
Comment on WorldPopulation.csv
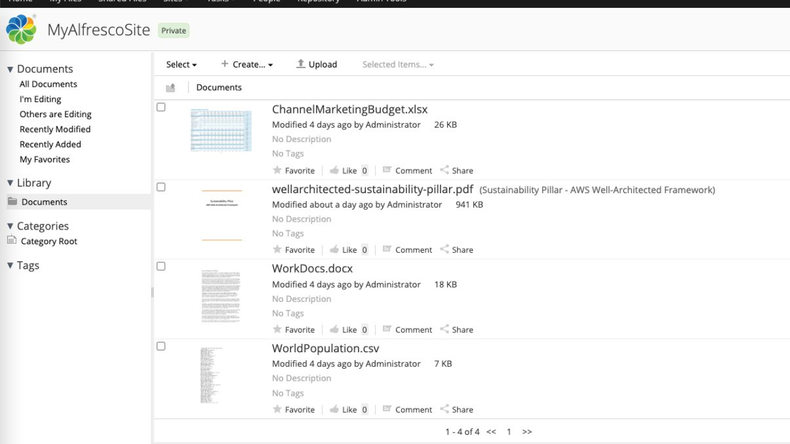click(x=407, y=409)
